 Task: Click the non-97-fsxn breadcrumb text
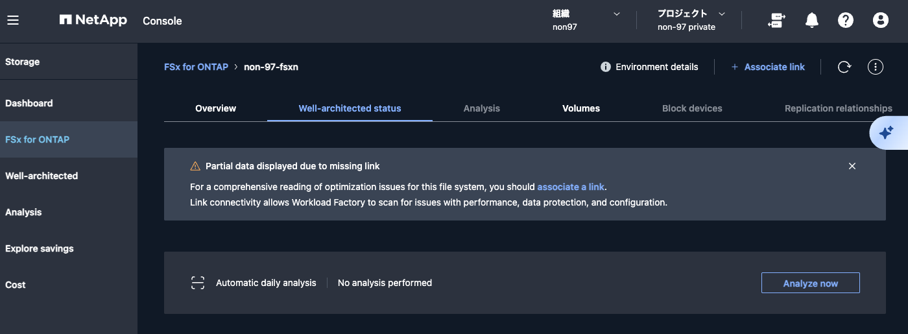(x=271, y=67)
